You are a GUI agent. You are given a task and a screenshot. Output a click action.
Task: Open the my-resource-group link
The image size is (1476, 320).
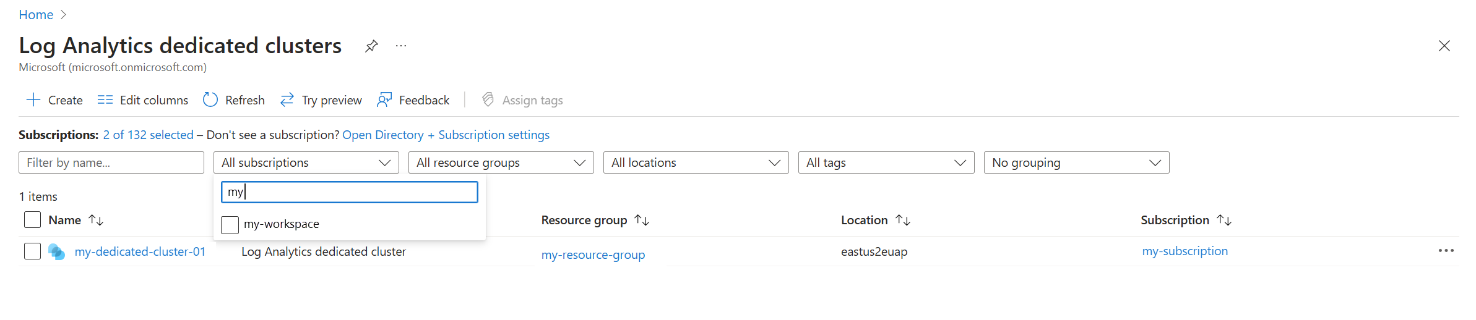click(593, 255)
